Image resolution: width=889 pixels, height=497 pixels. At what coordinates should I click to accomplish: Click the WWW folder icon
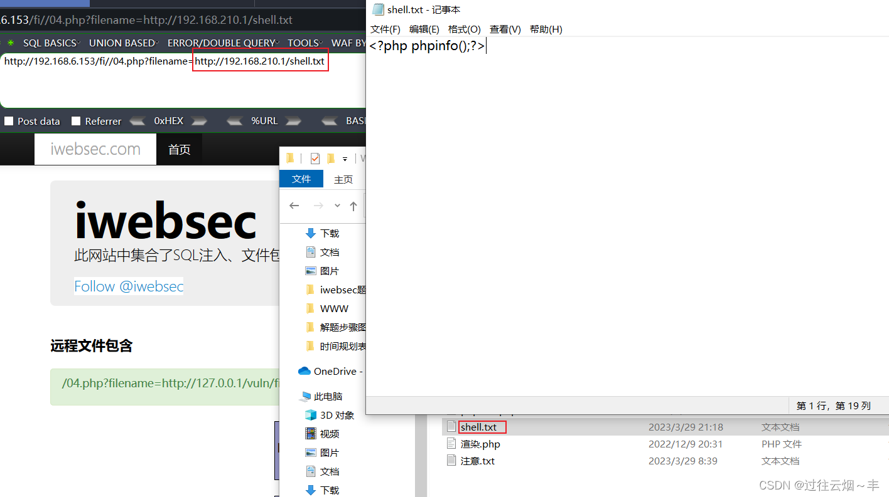click(x=310, y=308)
